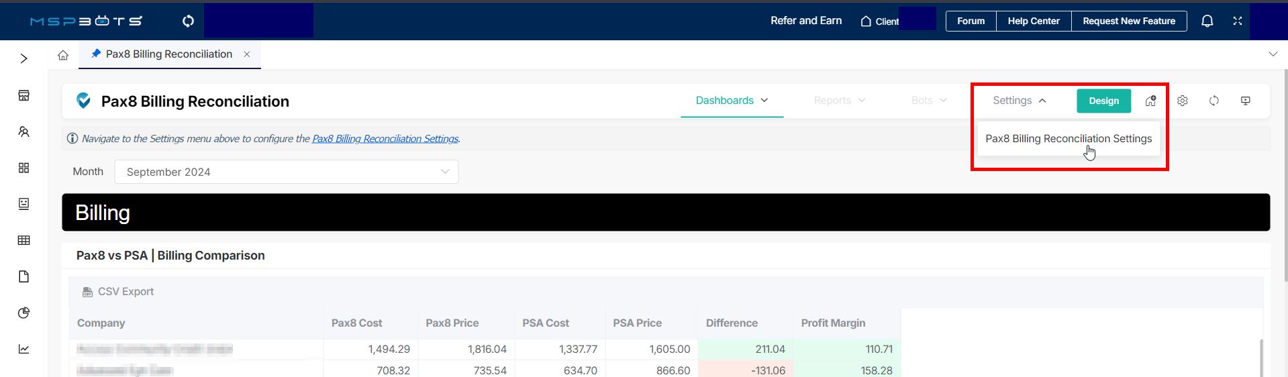Expand the left sidebar with arrow icon
The image size is (1288, 377).
pos(23,59)
